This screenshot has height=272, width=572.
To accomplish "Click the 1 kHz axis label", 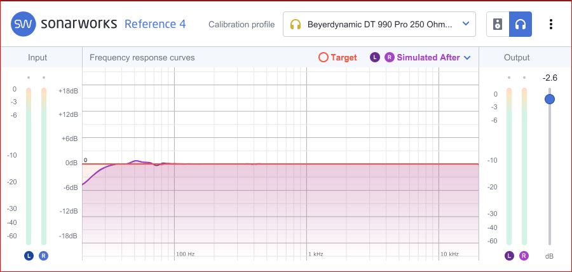I will click(316, 254).
